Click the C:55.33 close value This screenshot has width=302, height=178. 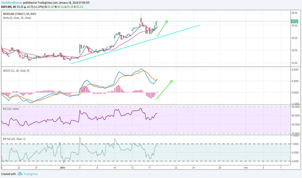click(x=79, y=7)
